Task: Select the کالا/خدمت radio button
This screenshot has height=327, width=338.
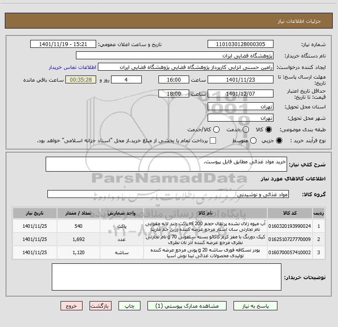Action: [216, 129]
